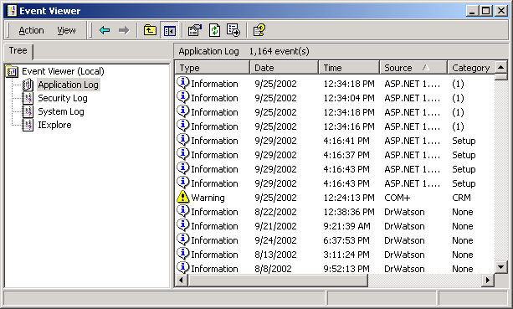Click the Forward arrow toolbar icon
Screen dimensions: 513x309
pyautogui.click(x=124, y=30)
